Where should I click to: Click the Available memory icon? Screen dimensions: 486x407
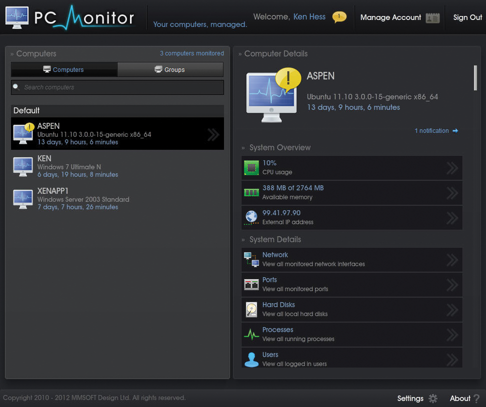pyautogui.click(x=251, y=193)
